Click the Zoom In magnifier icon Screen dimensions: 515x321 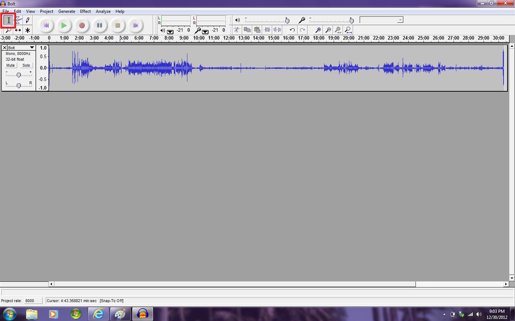[x=318, y=30]
